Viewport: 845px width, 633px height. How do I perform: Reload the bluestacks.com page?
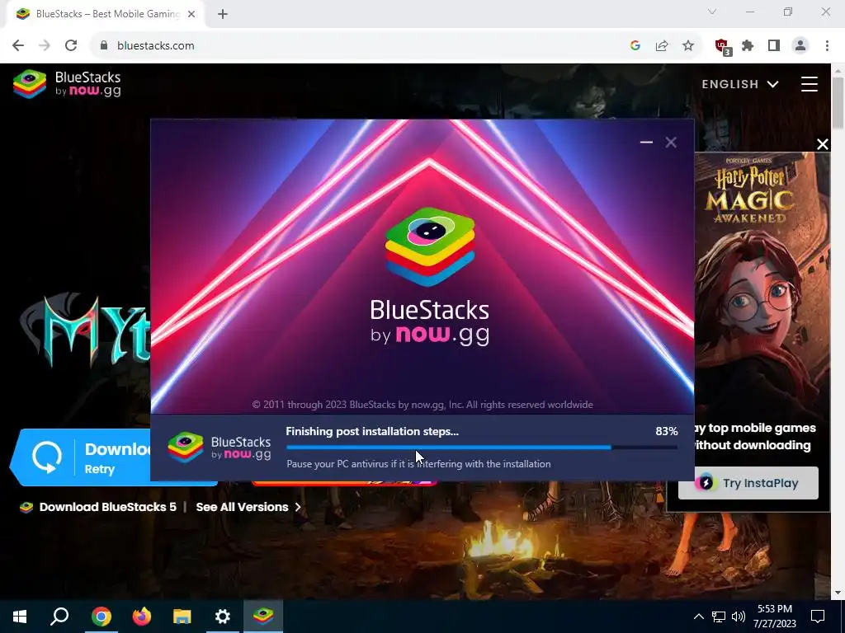(71, 46)
